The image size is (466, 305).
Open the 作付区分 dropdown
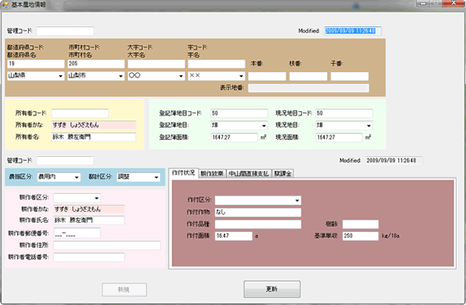pos(297,200)
